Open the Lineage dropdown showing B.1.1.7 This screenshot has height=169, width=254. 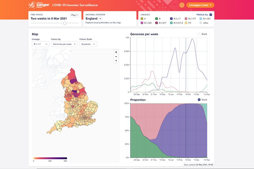(x=41, y=44)
